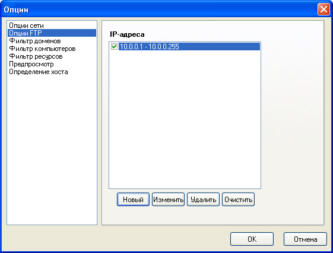Uncheck the 10.0.0.1 - 10.0.0.255 range checkbox

click(x=114, y=46)
